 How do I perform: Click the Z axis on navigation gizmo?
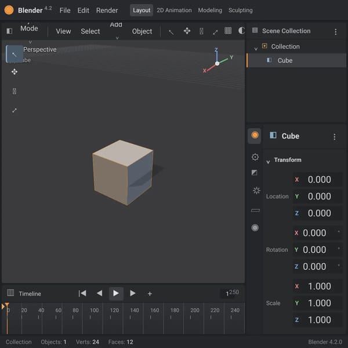(x=216, y=50)
